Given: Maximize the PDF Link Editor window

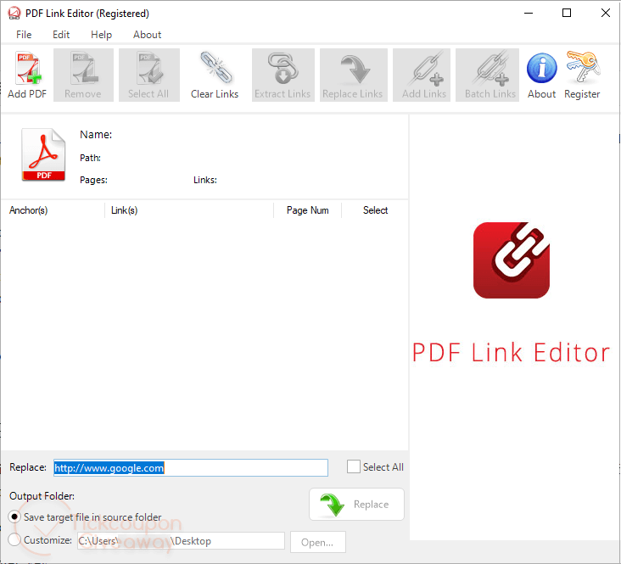Looking at the screenshot, I should [x=567, y=13].
